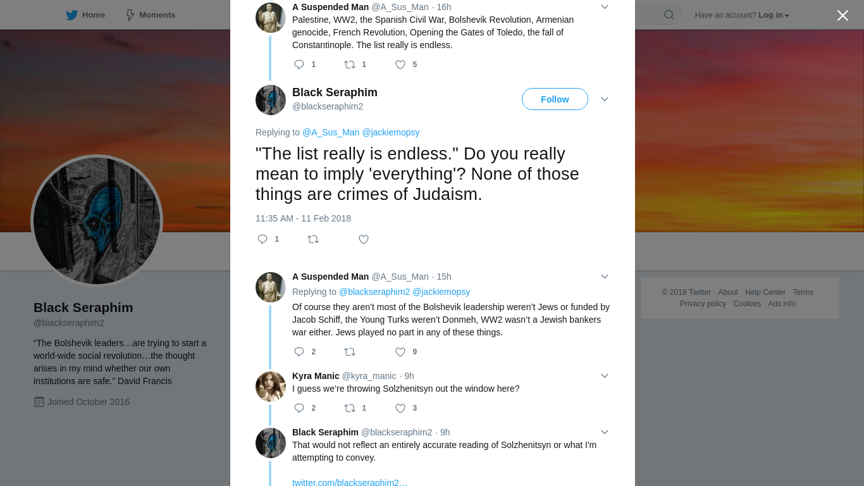The width and height of the screenshot is (864, 486).
Task: Click the search magnifier icon
Action: tap(669, 15)
